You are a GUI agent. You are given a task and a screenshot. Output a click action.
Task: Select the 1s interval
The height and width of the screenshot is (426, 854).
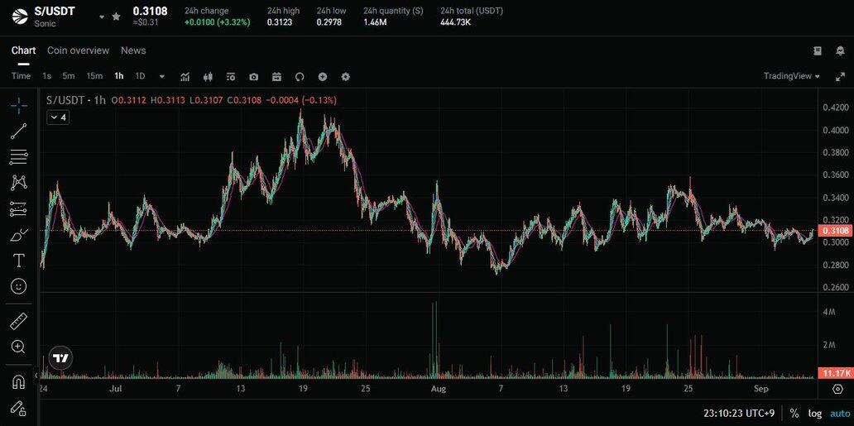click(47, 76)
